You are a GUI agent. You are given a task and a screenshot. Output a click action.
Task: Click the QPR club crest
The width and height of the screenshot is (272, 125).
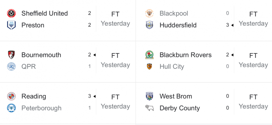11,66
